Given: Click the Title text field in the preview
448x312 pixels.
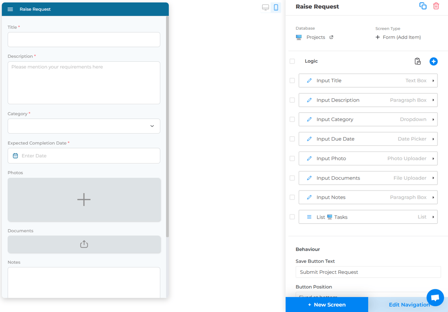Looking at the screenshot, I should pos(84,40).
